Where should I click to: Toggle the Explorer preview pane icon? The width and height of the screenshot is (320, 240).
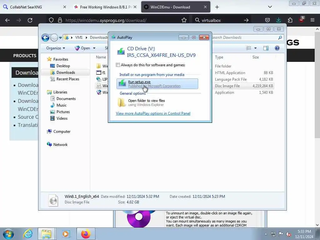coord(266,48)
